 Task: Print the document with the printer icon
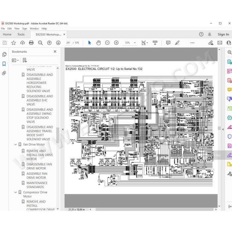pos(31,43)
